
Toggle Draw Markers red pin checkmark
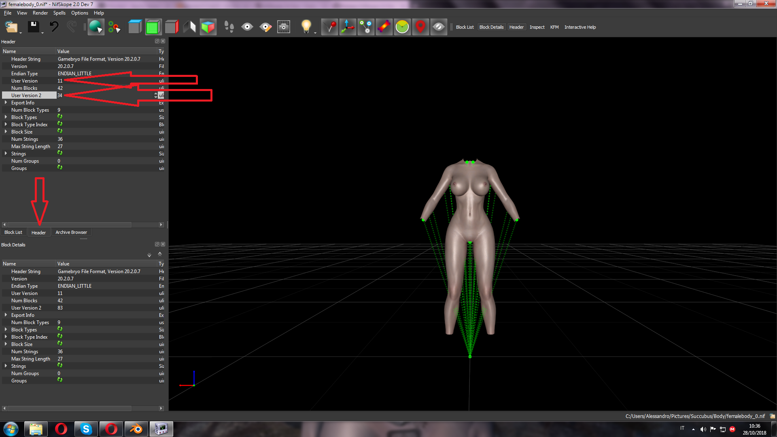point(329,27)
